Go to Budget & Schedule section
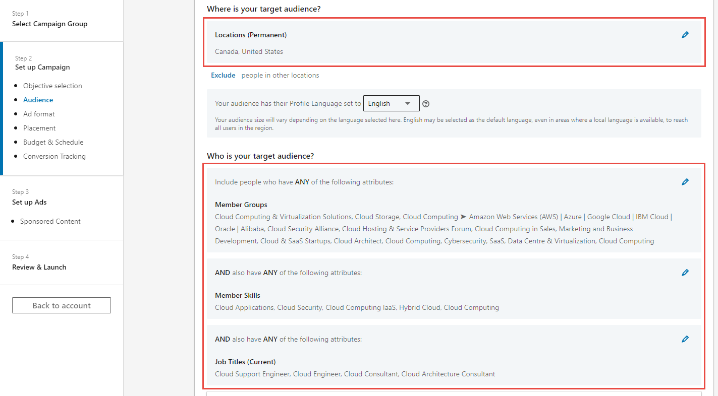This screenshot has height=396, width=718. (53, 142)
